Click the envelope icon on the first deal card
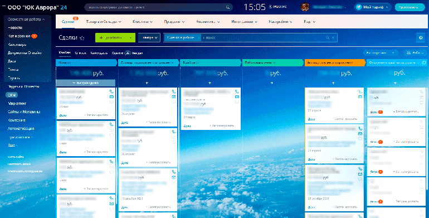The height and width of the screenshot is (218, 429). [111, 96]
